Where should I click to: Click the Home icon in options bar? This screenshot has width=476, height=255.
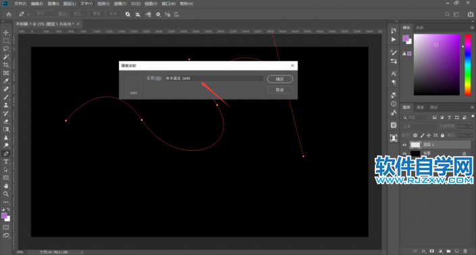pos(9,14)
